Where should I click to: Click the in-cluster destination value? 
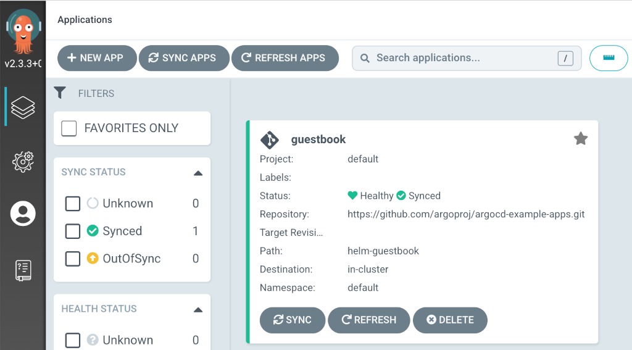tap(368, 269)
